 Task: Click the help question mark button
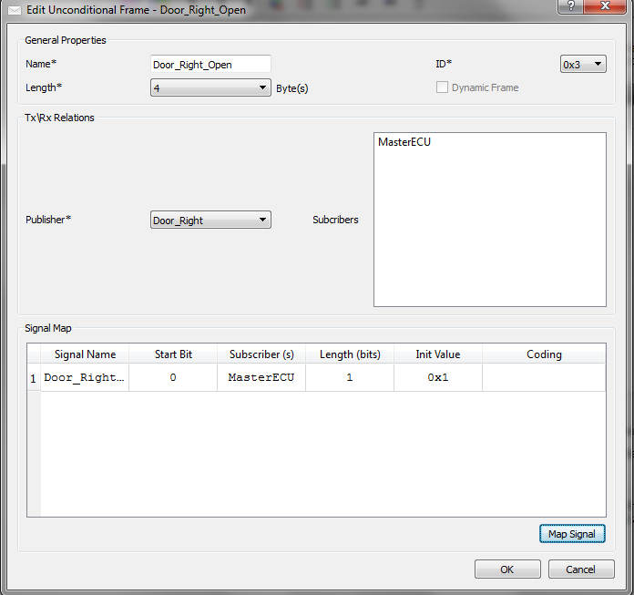click(570, 6)
